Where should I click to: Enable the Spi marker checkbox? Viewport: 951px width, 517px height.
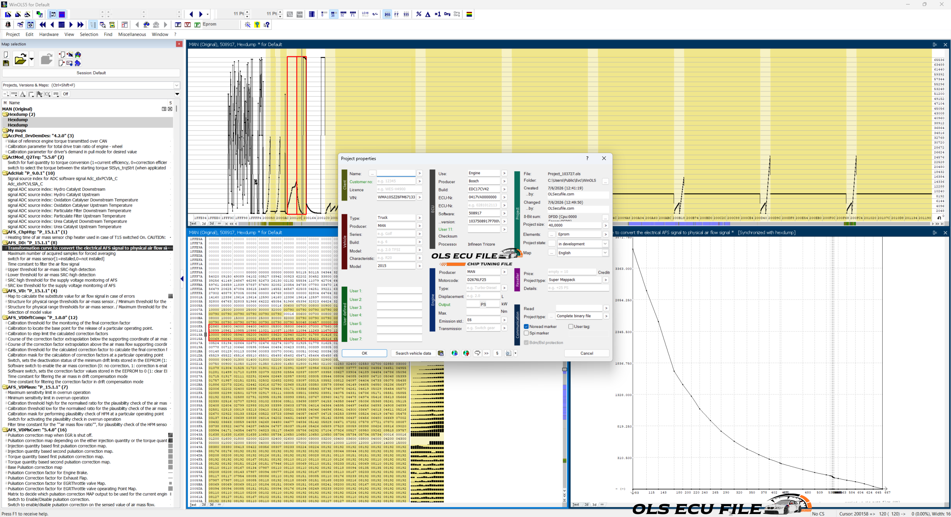[x=526, y=333]
